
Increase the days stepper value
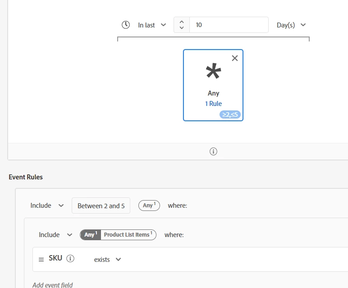tap(182, 22)
